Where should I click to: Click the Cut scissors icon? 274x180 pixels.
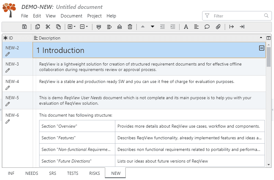coord(48,27)
